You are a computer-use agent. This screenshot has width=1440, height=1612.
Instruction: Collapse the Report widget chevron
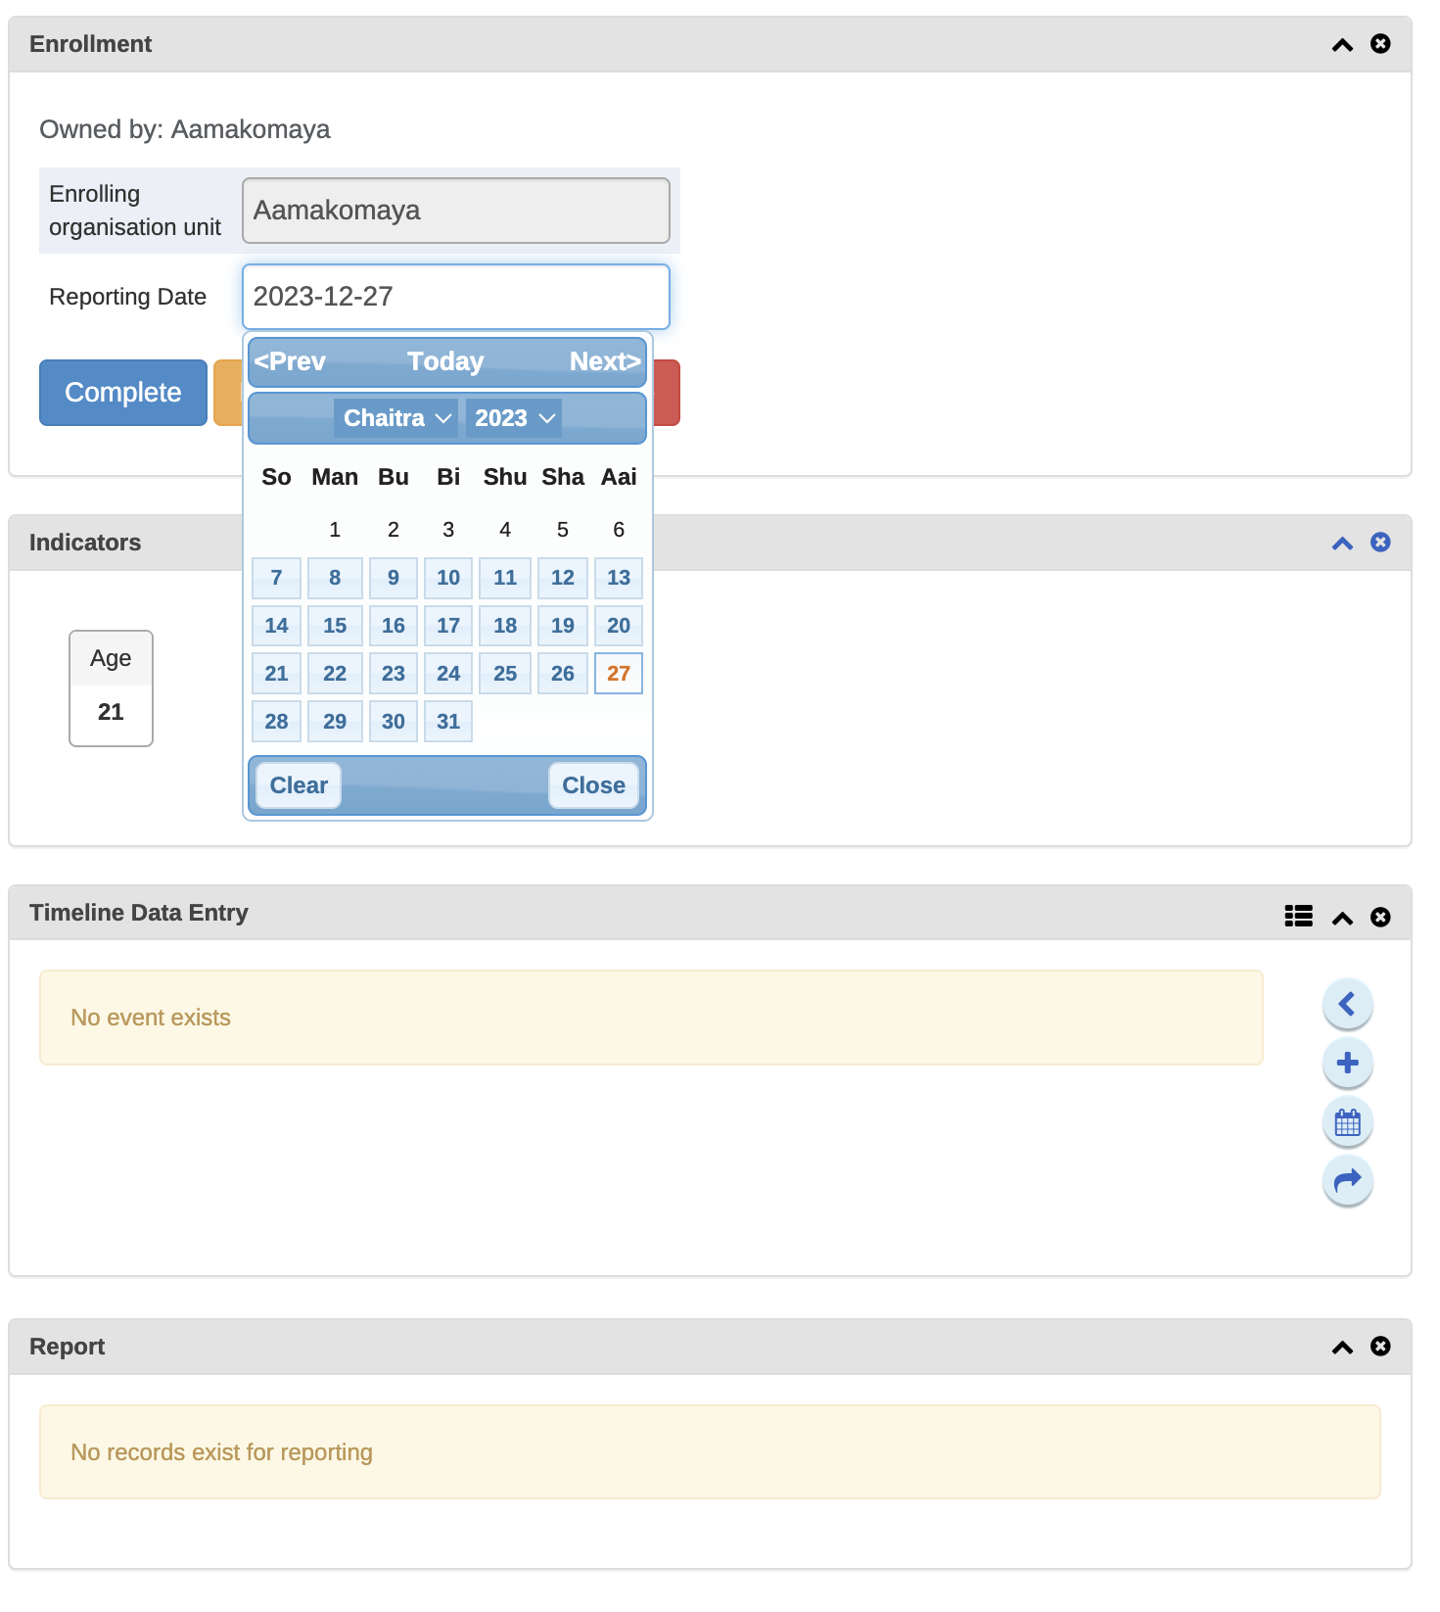point(1342,1348)
